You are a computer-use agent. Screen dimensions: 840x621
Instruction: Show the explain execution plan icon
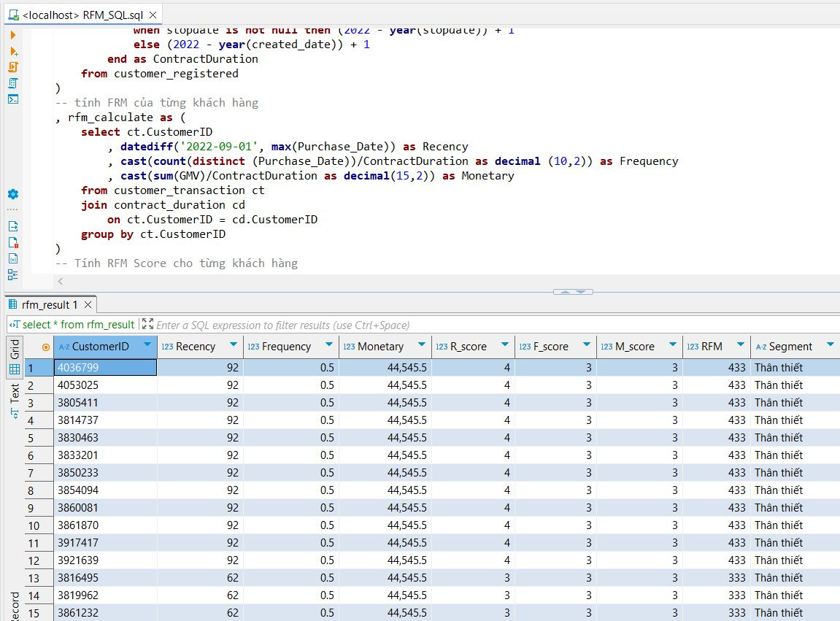(x=13, y=83)
